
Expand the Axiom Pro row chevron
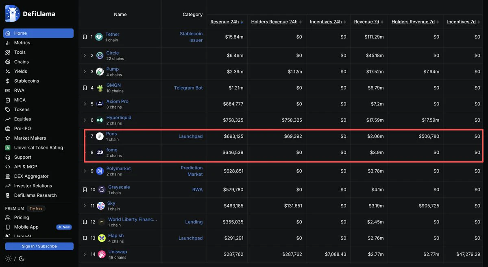click(x=85, y=104)
